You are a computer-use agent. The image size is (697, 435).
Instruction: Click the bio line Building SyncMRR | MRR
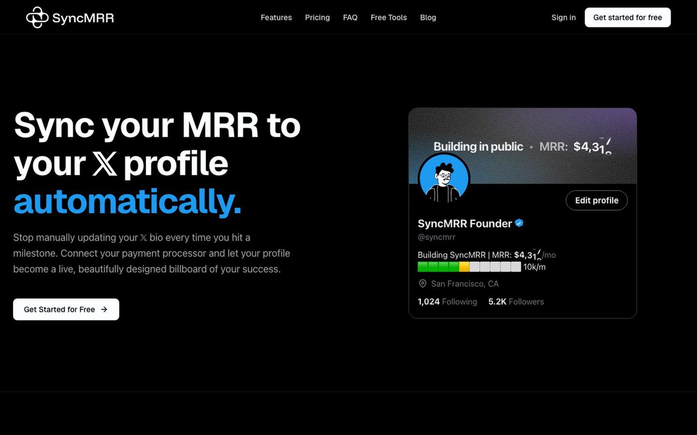coord(486,255)
